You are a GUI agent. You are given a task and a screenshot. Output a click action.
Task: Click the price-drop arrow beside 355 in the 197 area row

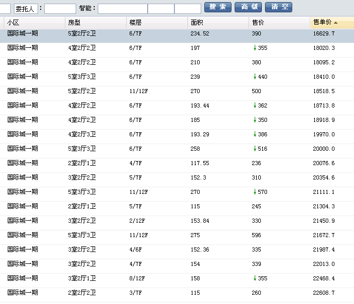[x=255, y=48]
